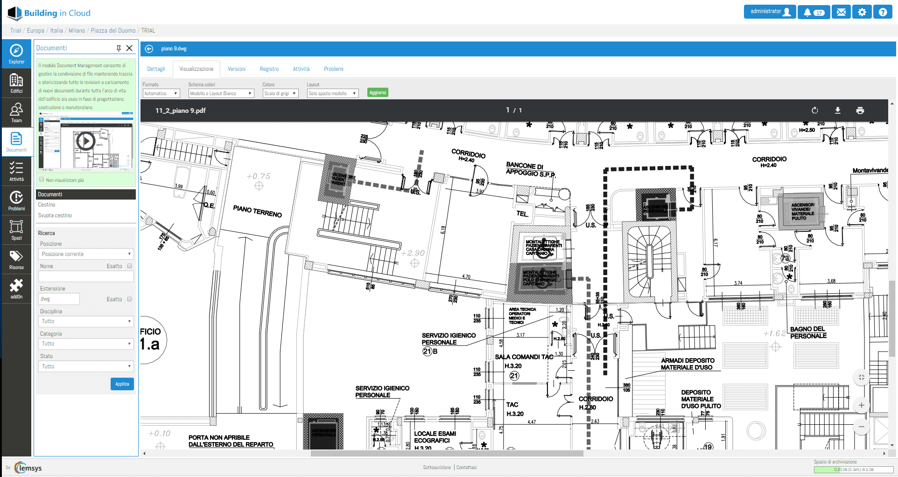The width and height of the screenshot is (898, 477).
Task: Click the green Aggiorna button
Action: [x=377, y=92]
